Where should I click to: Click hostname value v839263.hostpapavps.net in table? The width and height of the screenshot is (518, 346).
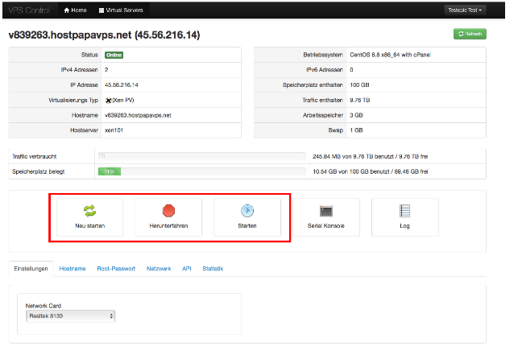click(x=138, y=115)
